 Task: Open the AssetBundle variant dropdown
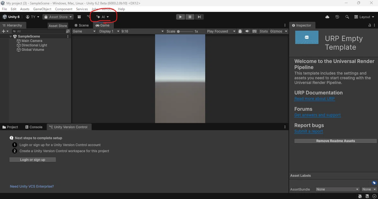coord(369,189)
